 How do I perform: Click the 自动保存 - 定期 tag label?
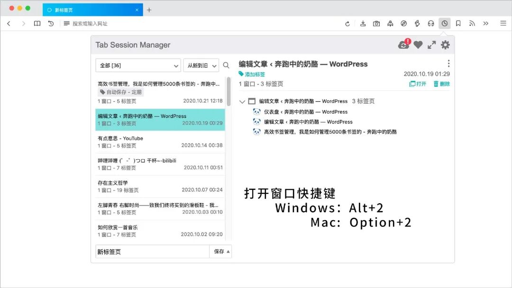[121, 92]
